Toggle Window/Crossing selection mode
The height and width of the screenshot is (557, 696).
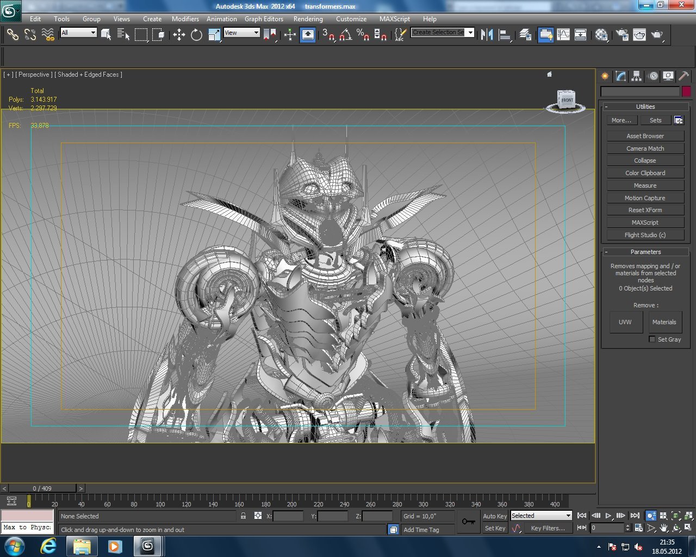click(158, 35)
